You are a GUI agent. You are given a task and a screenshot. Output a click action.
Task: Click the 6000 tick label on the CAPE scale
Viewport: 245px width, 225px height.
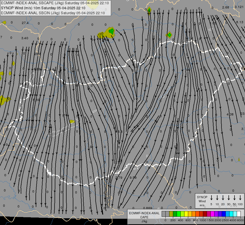[240, 220]
